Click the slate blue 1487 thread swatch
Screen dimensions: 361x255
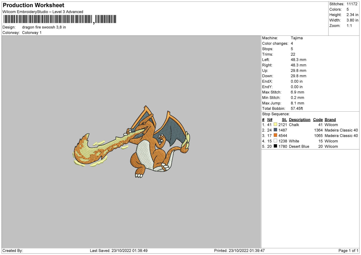(x=275, y=130)
